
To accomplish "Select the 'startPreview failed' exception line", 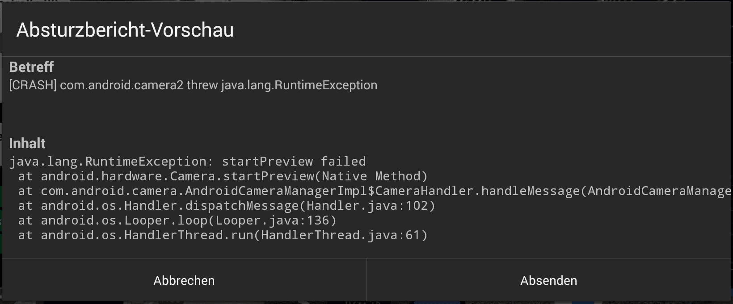I will 188,162.
